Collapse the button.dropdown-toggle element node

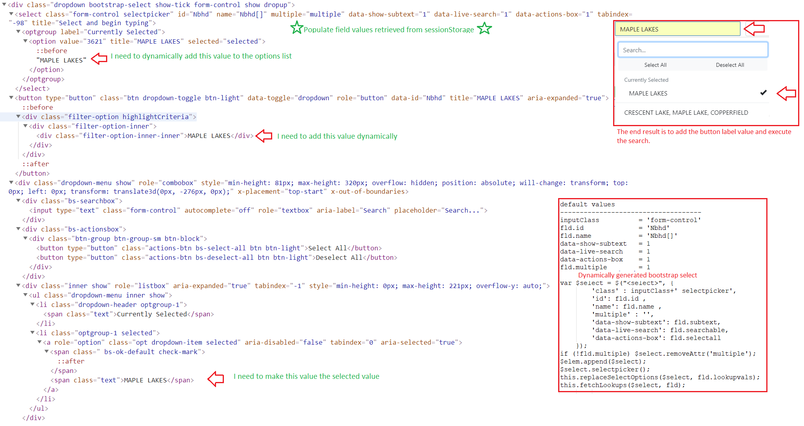click(x=12, y=98)
